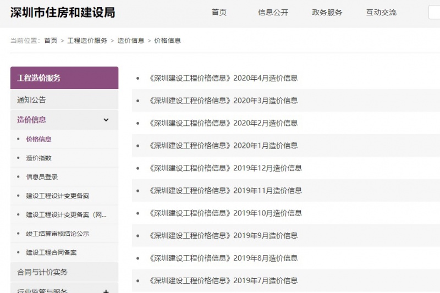Open the 2019年7月造价信息 article
This screenshot has width=440, height=293.
coord(223,280)
